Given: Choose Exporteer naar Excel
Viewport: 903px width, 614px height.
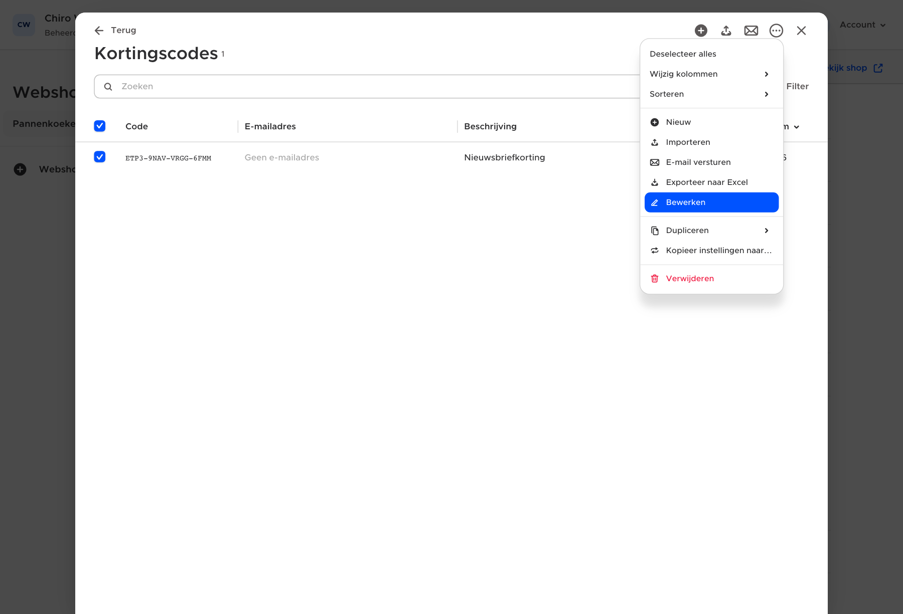Looking at the screenshot, I should [x=711, y=182].
